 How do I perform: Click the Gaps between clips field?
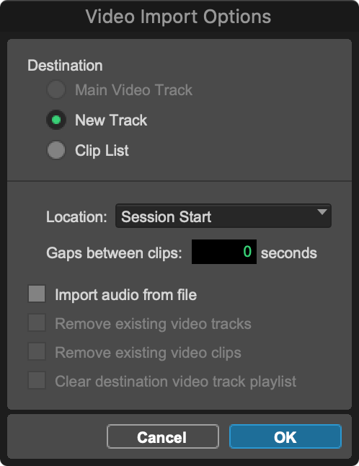point(224,252)
